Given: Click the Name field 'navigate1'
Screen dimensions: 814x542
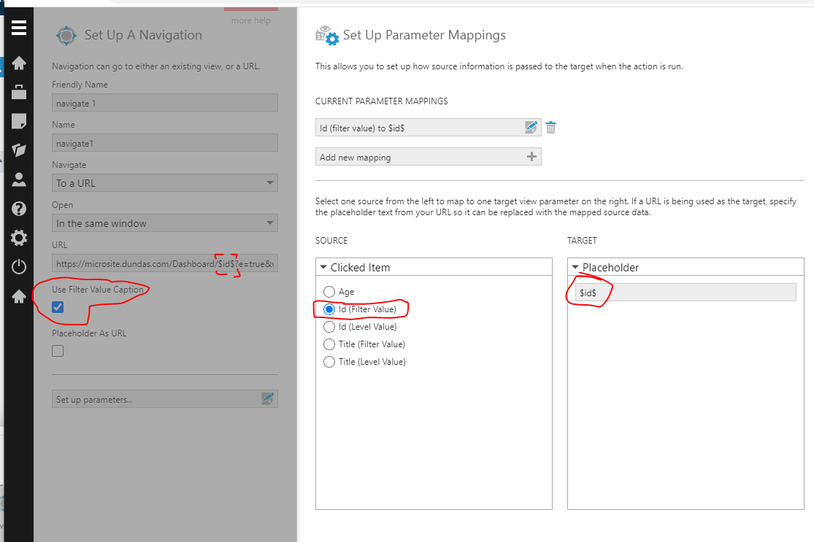Looking at the screenshot, I should pyautogui.click(x=164, y=143).
